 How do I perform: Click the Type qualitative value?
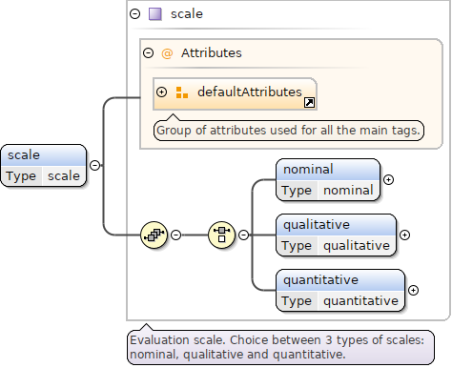pos(357,246)
